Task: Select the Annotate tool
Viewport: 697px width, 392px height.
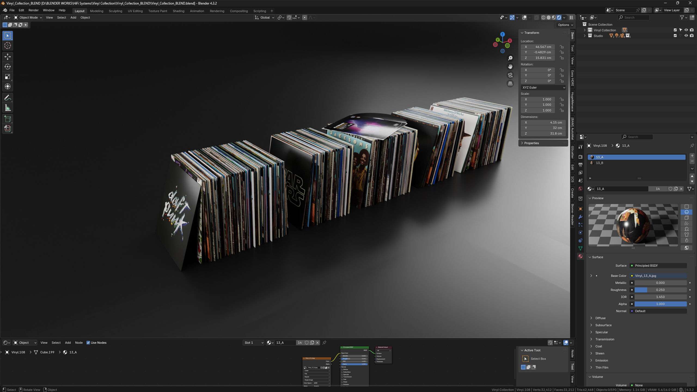Action: (8, 98)
